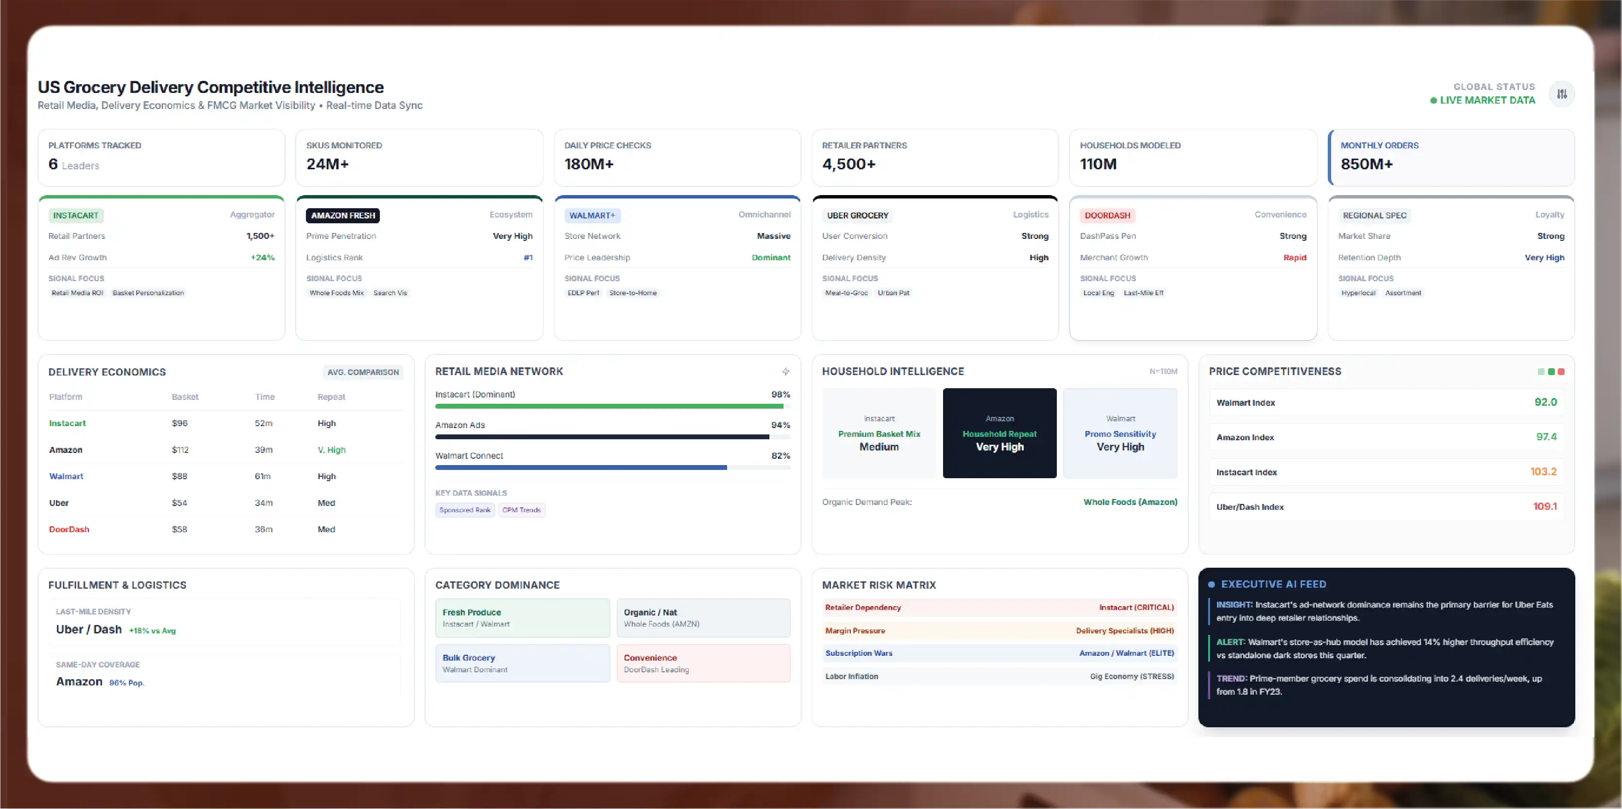
Task: Click the AMAZON FRESH platform badge
Action: pos(342,216)
